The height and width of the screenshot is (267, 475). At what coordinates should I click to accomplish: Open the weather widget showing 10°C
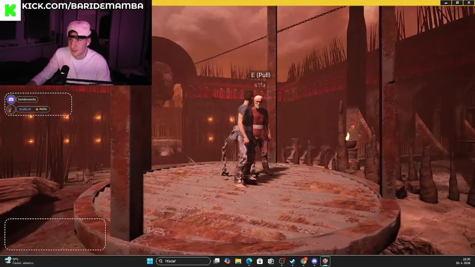pyautogui.click(x=19, y=261)
